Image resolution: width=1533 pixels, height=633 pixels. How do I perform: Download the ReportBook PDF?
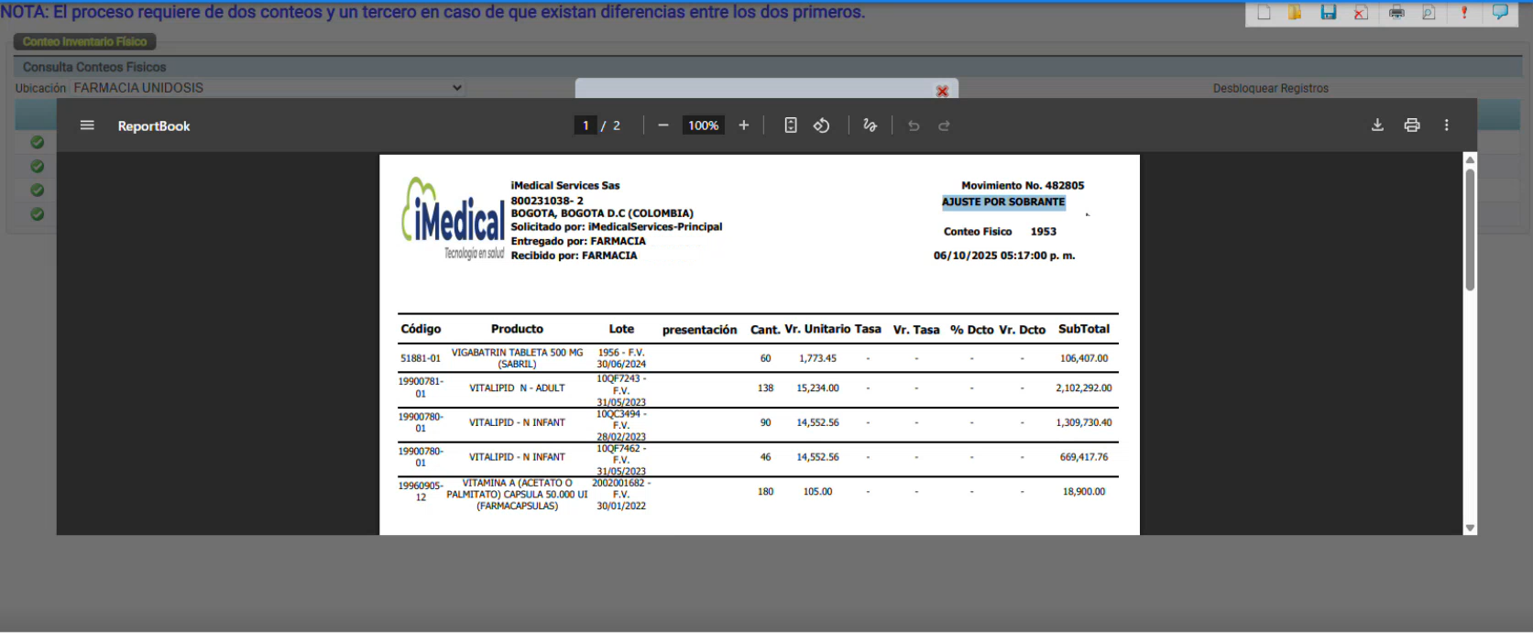click(1377, 126)
